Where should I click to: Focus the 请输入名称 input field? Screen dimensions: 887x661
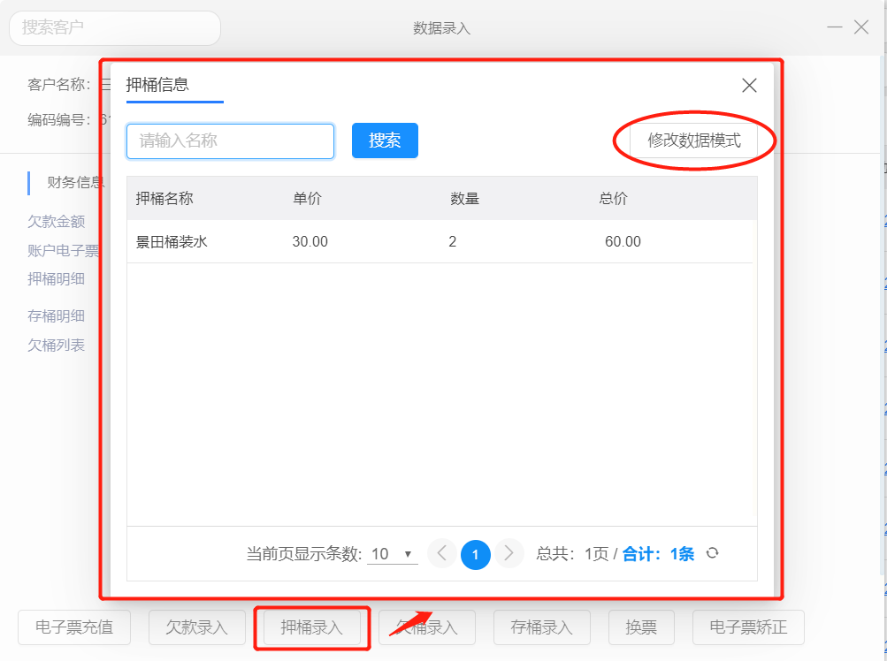(x=230, y=141)
